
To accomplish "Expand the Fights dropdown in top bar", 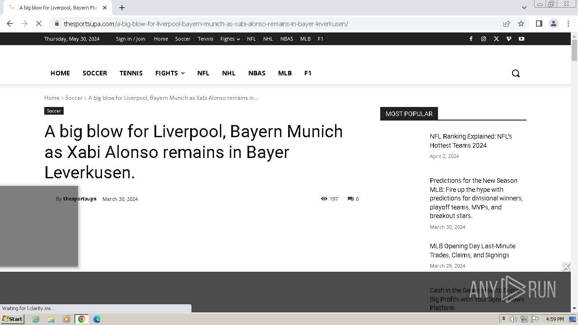I will tap(230, 39).
